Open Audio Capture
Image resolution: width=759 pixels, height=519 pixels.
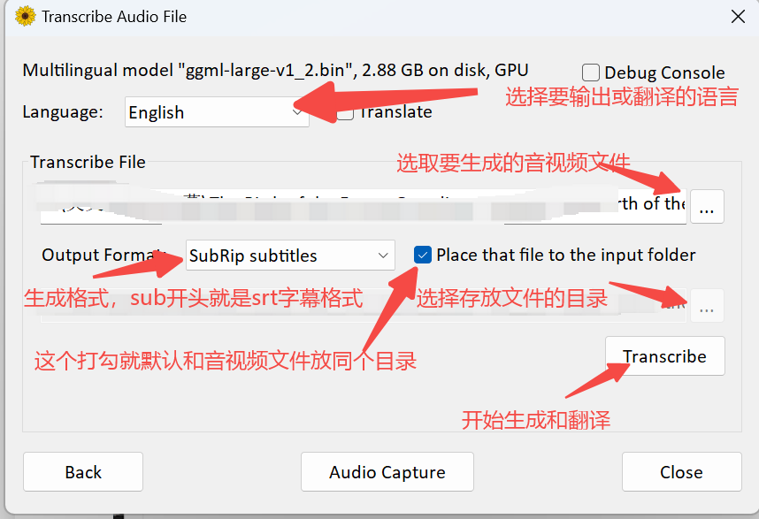(x=387, y=471)
